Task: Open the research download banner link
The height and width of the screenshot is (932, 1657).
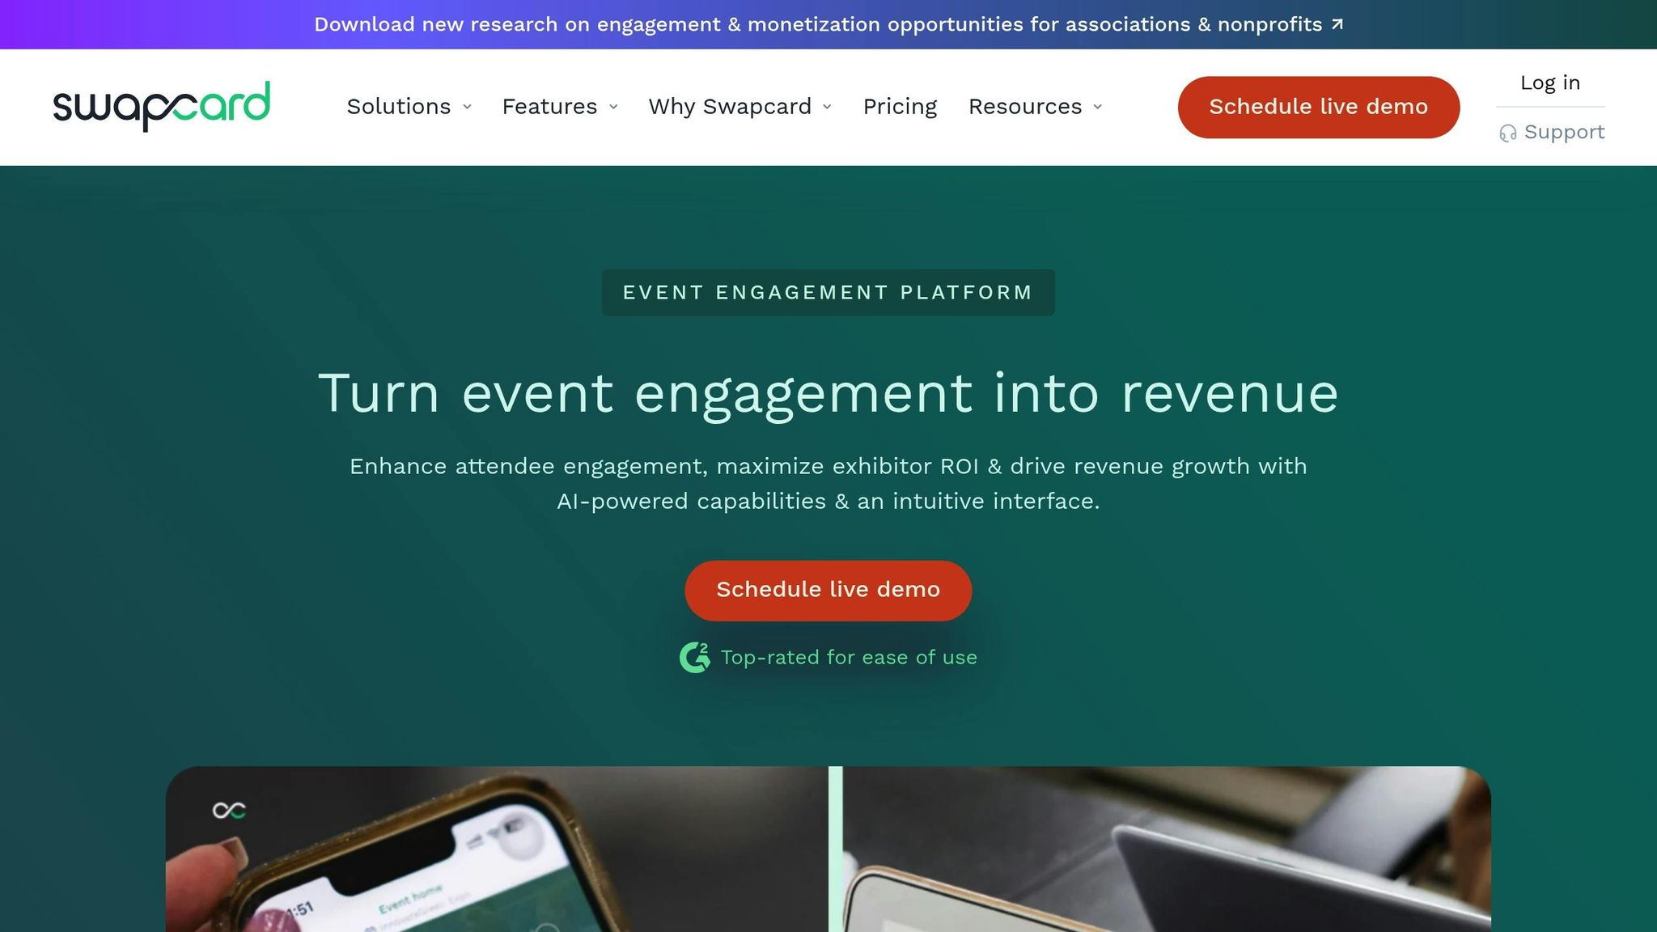Action: (x=828, y=24)
